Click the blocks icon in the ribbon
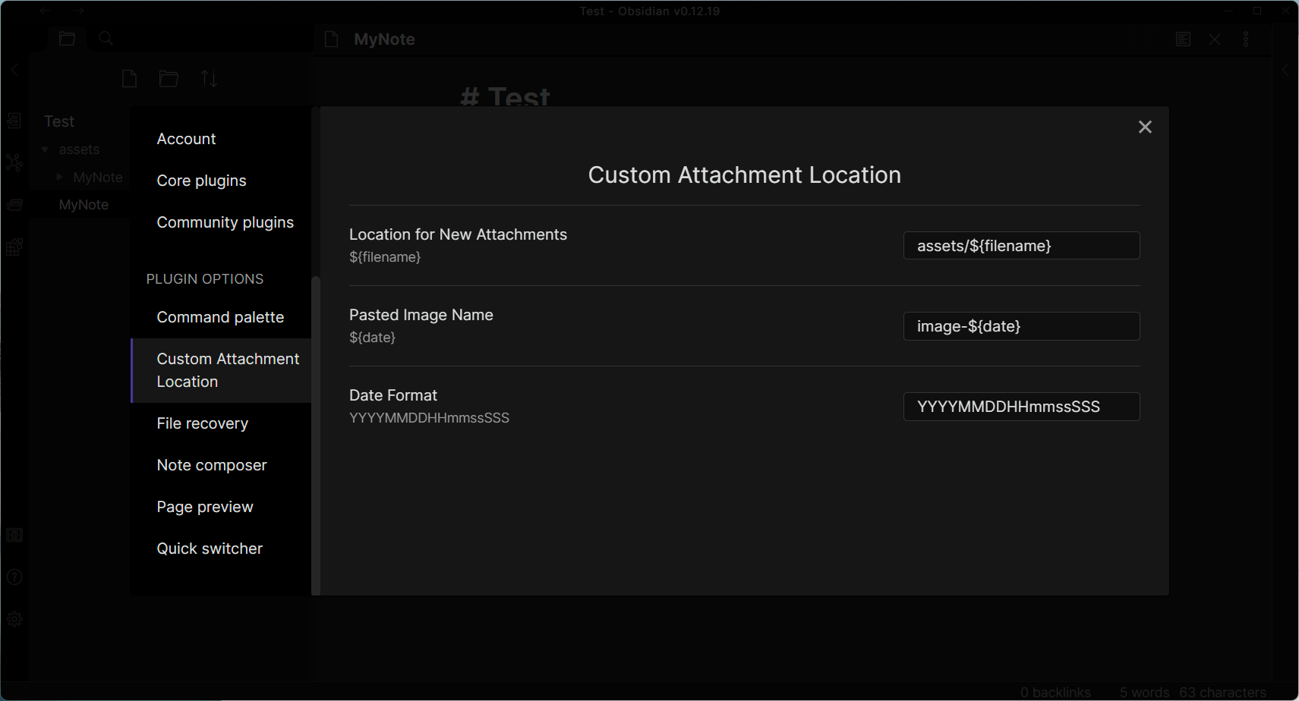The height and width of the screenshot is (701, 1299). coord(14,247)
